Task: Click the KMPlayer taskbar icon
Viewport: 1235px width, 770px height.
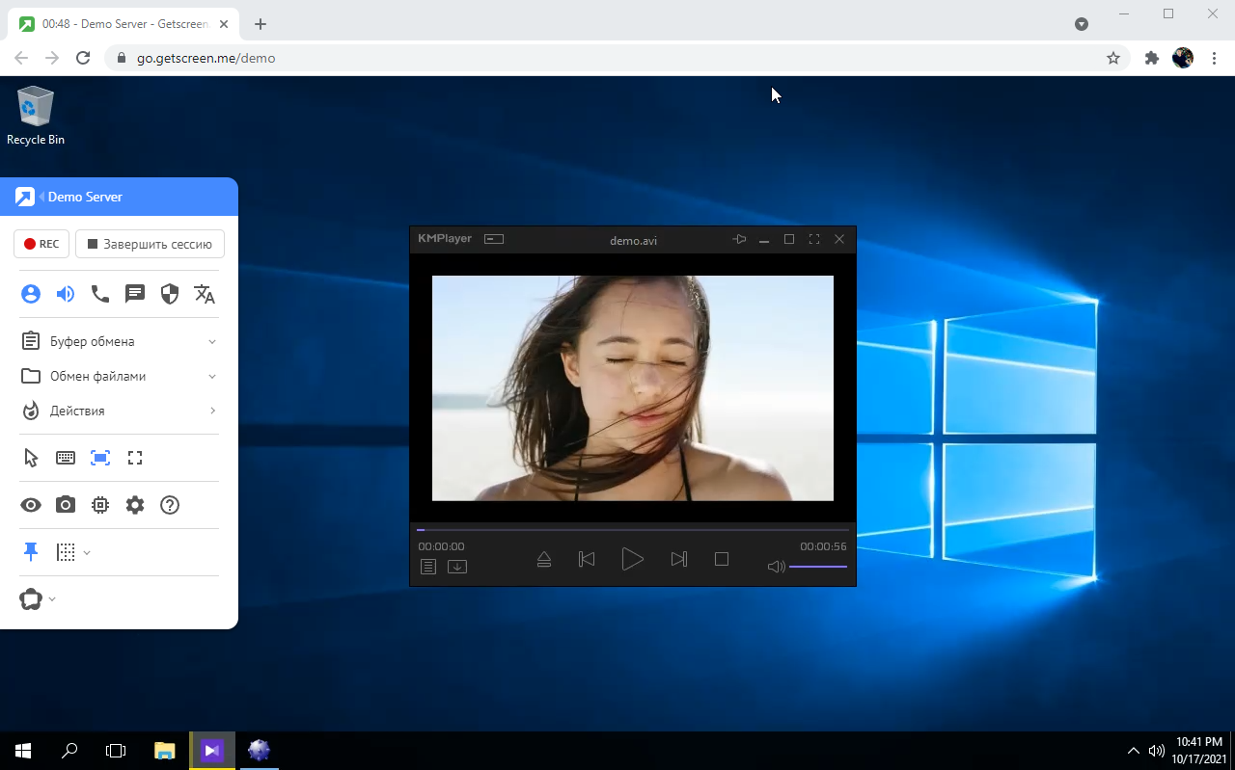Action: (212, 750)
